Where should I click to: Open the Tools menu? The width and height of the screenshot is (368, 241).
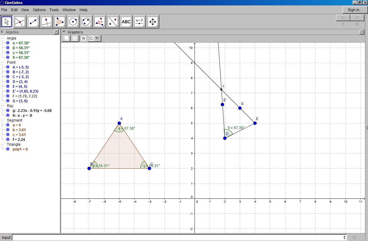tap(54, 10)
